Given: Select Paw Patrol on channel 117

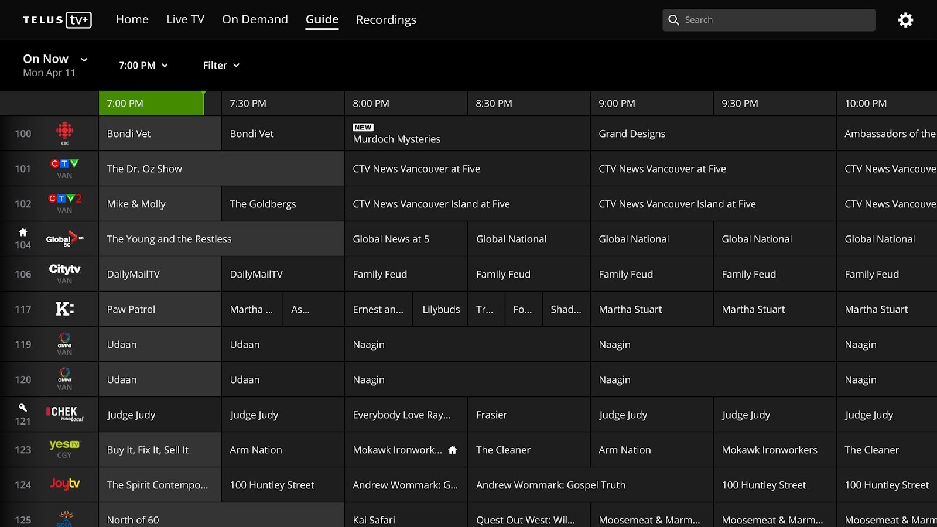Looking at the screenshot, I should pyautogui.click(x=160, y=309).
